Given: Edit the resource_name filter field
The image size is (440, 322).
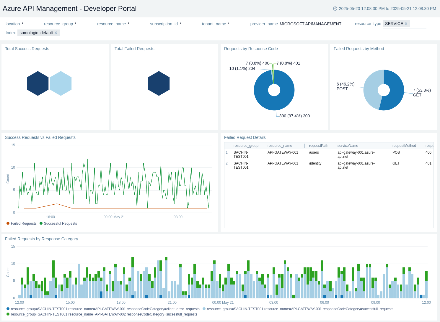Looking at the screenshot, I should coord(135,24).
